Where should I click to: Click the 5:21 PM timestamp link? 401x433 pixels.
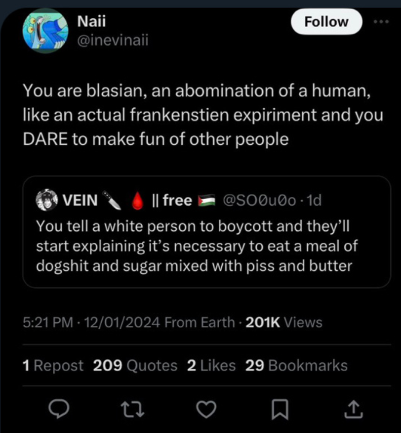47,323
